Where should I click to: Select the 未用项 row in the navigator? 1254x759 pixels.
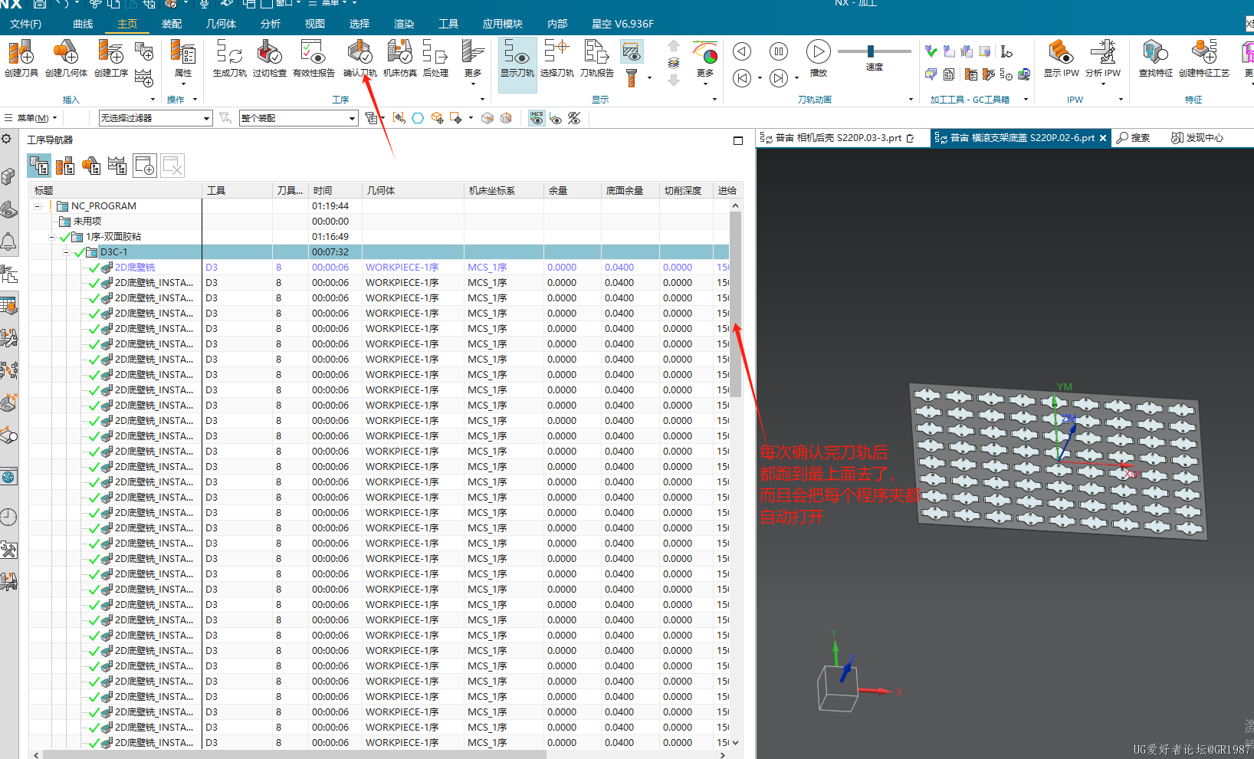tap(380, 222)
